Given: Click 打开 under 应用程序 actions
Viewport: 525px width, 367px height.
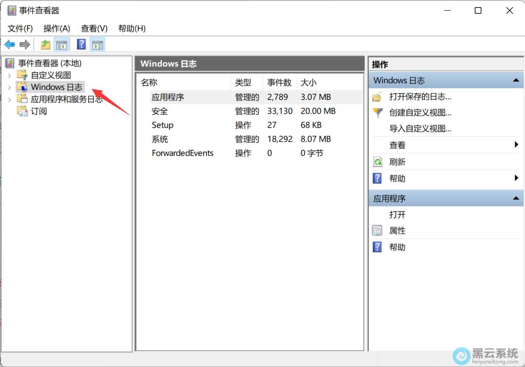Looking at the screenshot, I should [x=397, y=214].
